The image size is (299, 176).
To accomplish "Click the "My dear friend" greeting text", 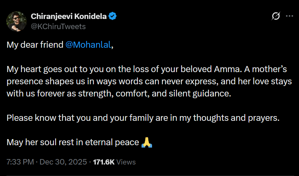I will pyautogui.click(x=35, y=45).
